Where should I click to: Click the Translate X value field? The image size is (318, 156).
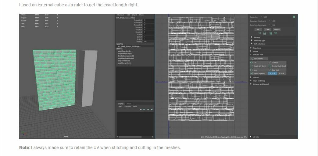click(x=149, y=20)
